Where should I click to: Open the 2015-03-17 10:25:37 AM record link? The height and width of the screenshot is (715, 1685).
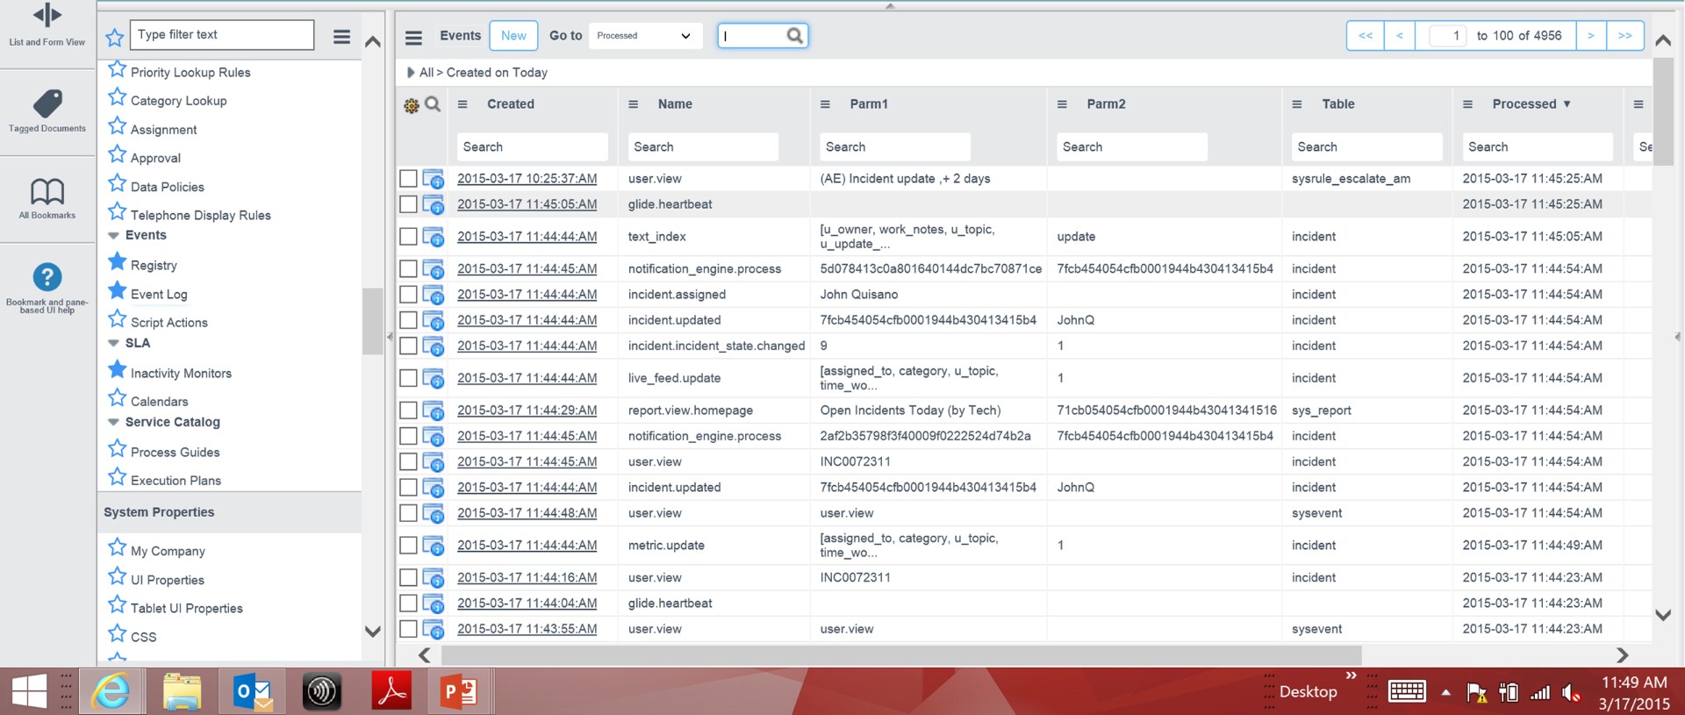[527, 179]
